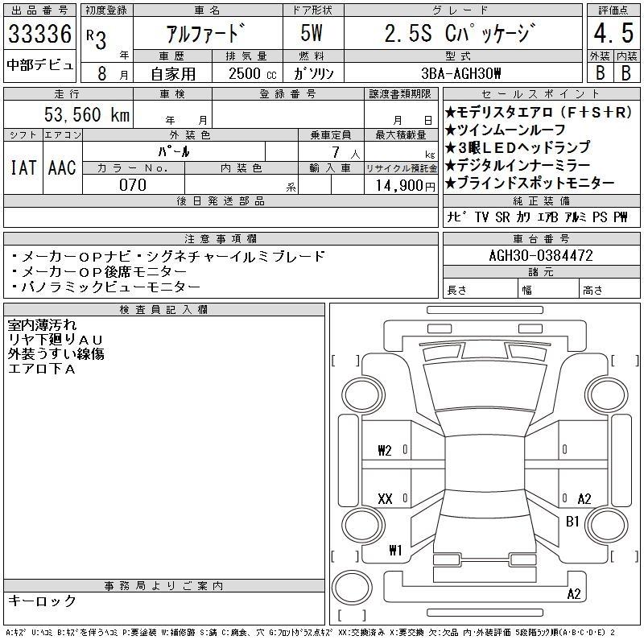This screenshot has width=644, height=644.
Task: Click equipment list ナビ TV SR row
Action: pos(537,217)
